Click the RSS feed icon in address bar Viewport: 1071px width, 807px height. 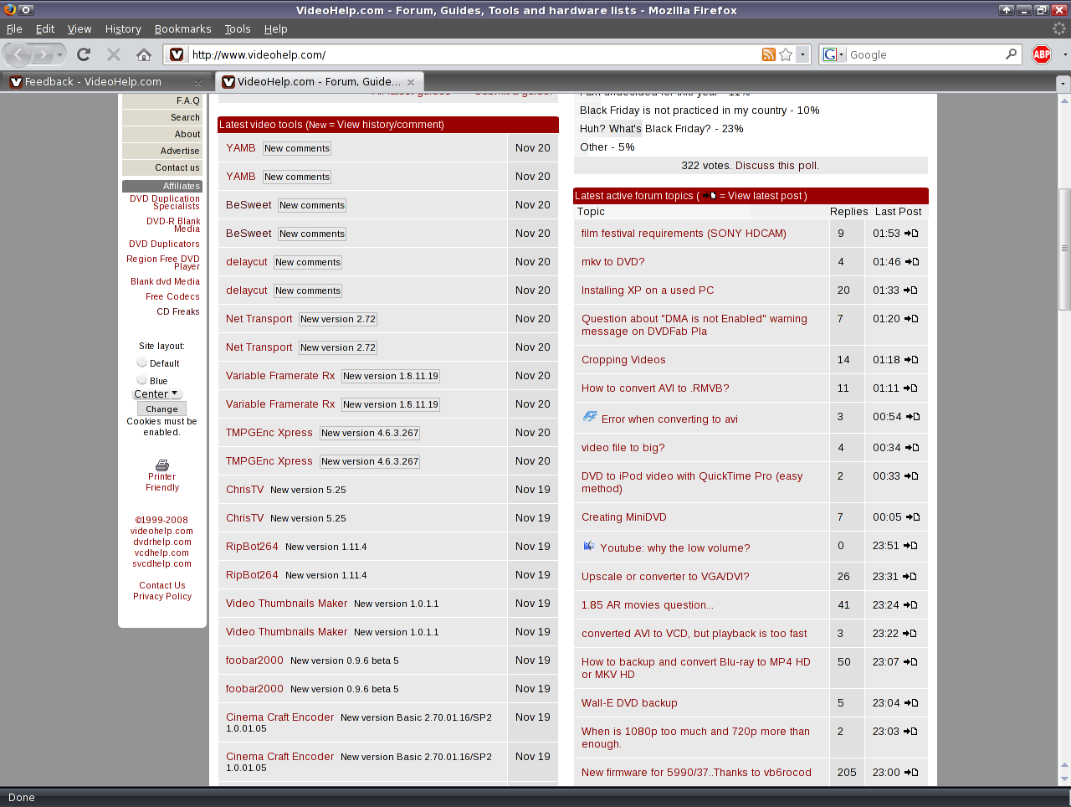(768, 54)
